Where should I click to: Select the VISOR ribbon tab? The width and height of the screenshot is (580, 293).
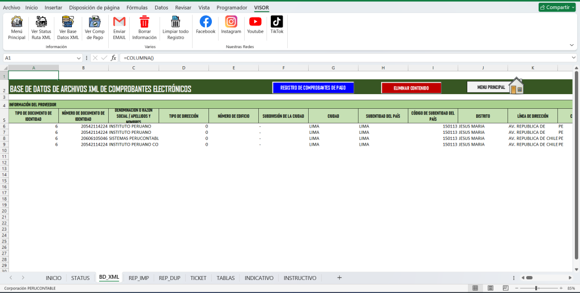[262, 7]
